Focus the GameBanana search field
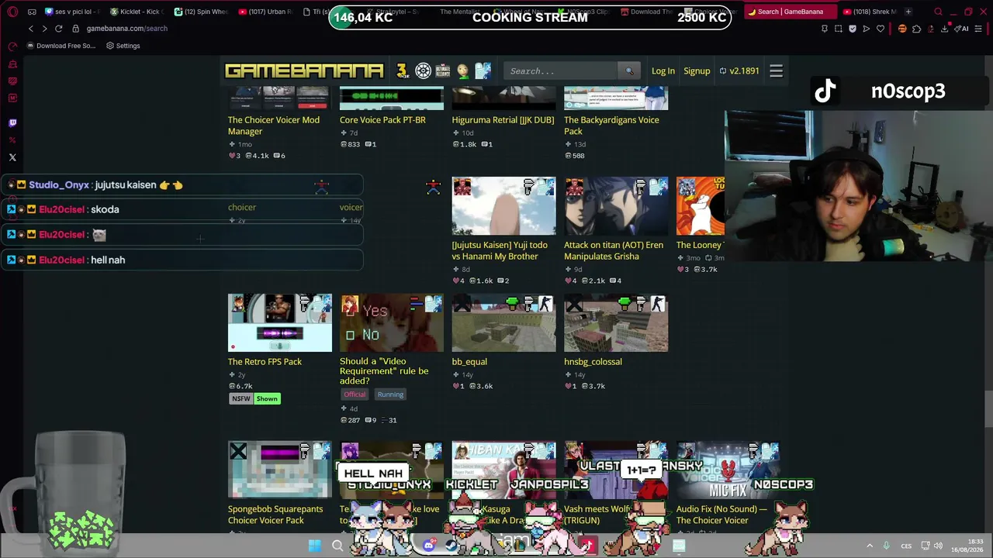The width and height of the screenshot is (993, 558). [x=560, y=71]
